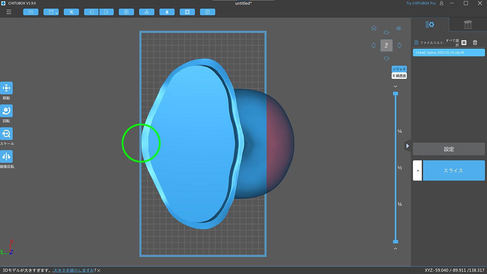Click the スライス (Slice) button
This screenshot has height=274, width=487.
[454, 170]
